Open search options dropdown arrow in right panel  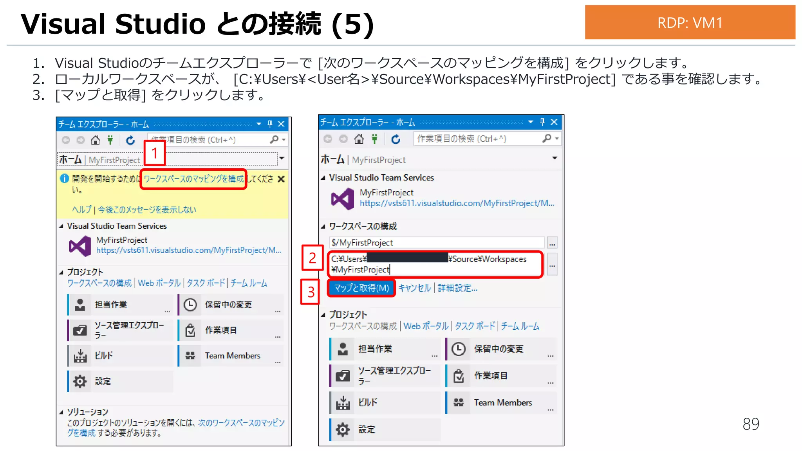tap(556, 139)
